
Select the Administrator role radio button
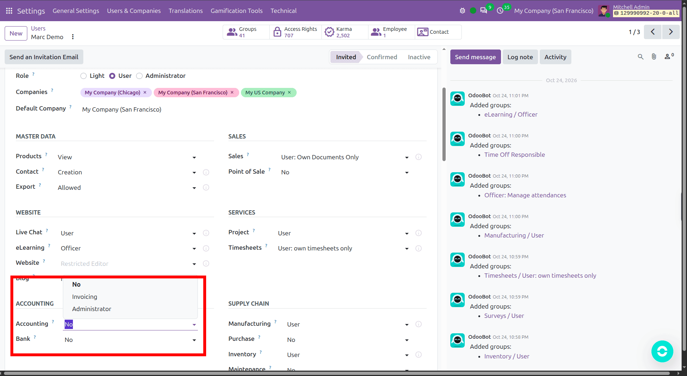click(x=139, y=76)
